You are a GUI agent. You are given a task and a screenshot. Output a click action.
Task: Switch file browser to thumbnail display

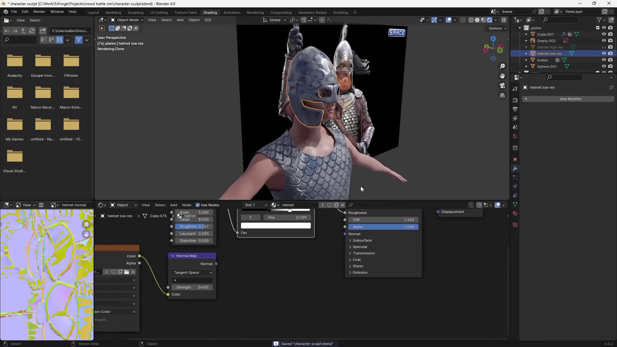coord(59,40)
